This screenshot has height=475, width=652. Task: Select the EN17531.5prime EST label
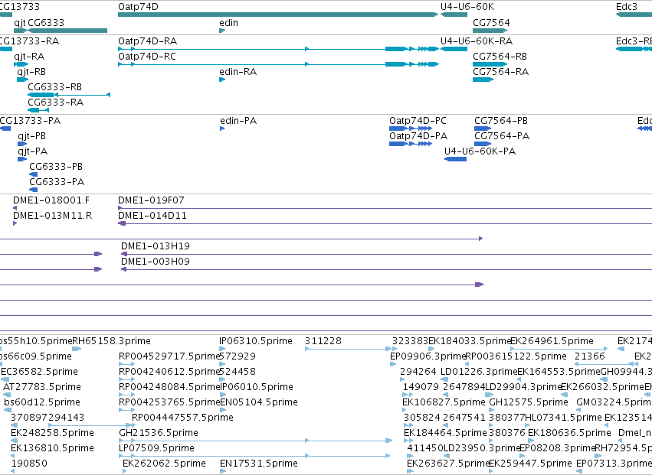click(259, 464)
